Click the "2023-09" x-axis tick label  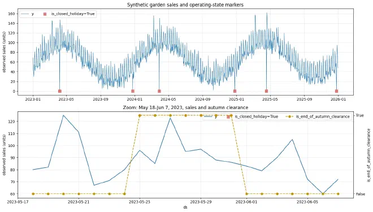pos(101,99)
